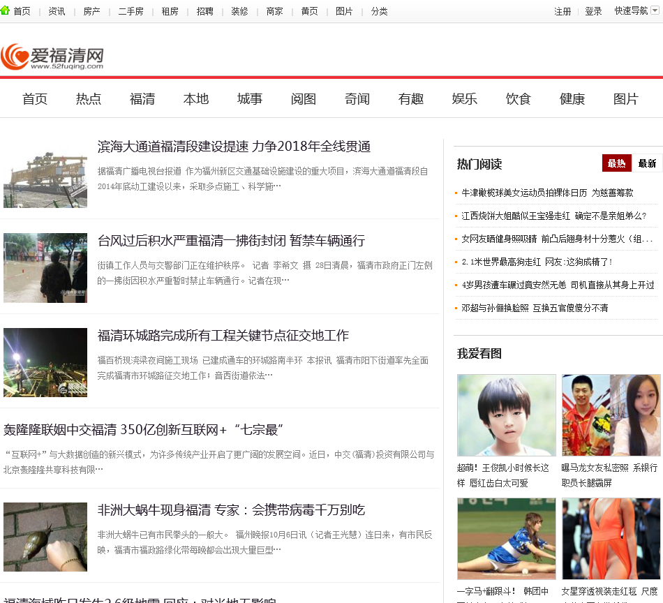The image size is (663, 603).
Task: Click the 登录 login link
Action: point(593,11)
